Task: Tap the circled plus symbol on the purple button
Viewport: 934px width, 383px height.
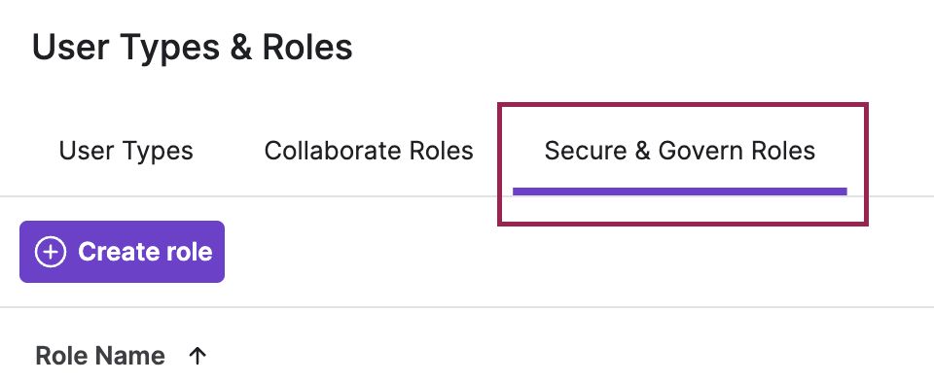Action: click(x=51, y=252)
